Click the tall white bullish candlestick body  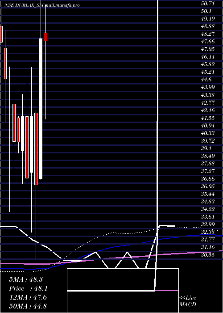click(41, 109)
